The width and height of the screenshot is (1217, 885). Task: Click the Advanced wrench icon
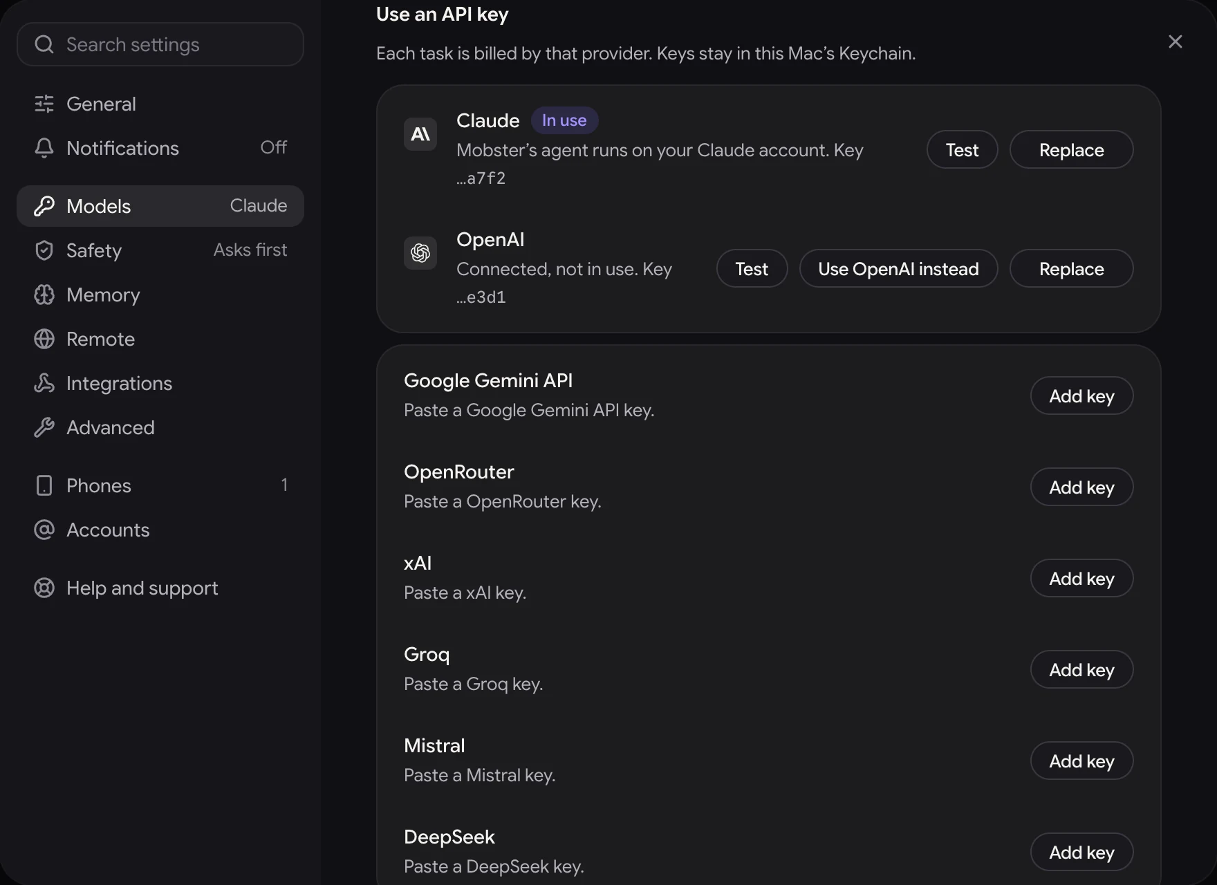coord(44,427)
